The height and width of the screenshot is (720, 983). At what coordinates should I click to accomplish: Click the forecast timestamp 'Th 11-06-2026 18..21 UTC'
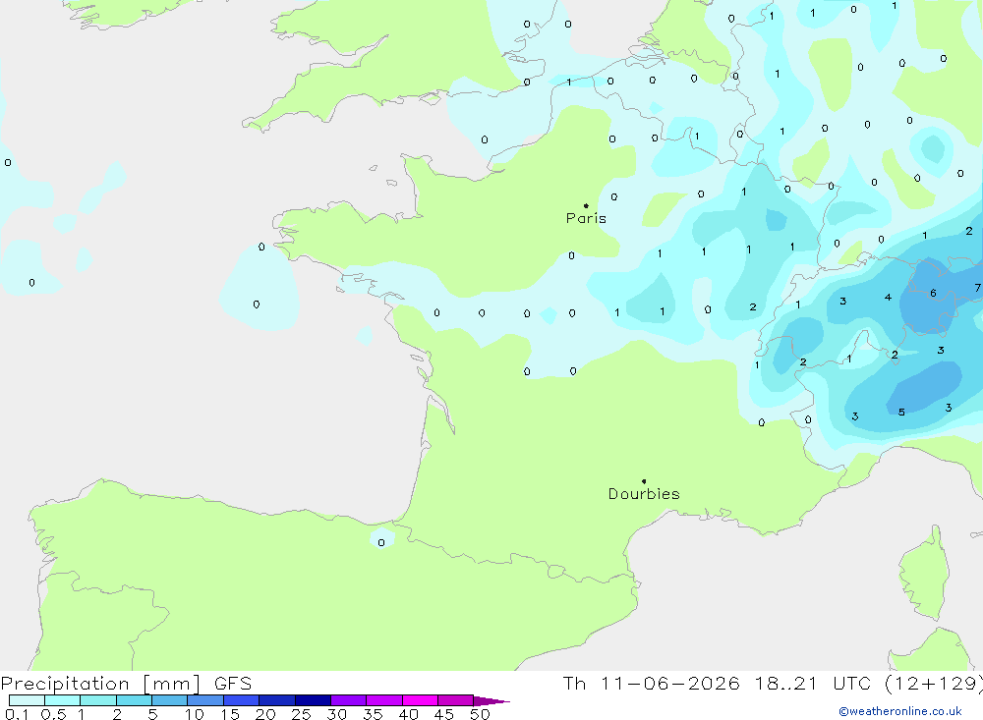pyautogui.click(x=719, y=683)
